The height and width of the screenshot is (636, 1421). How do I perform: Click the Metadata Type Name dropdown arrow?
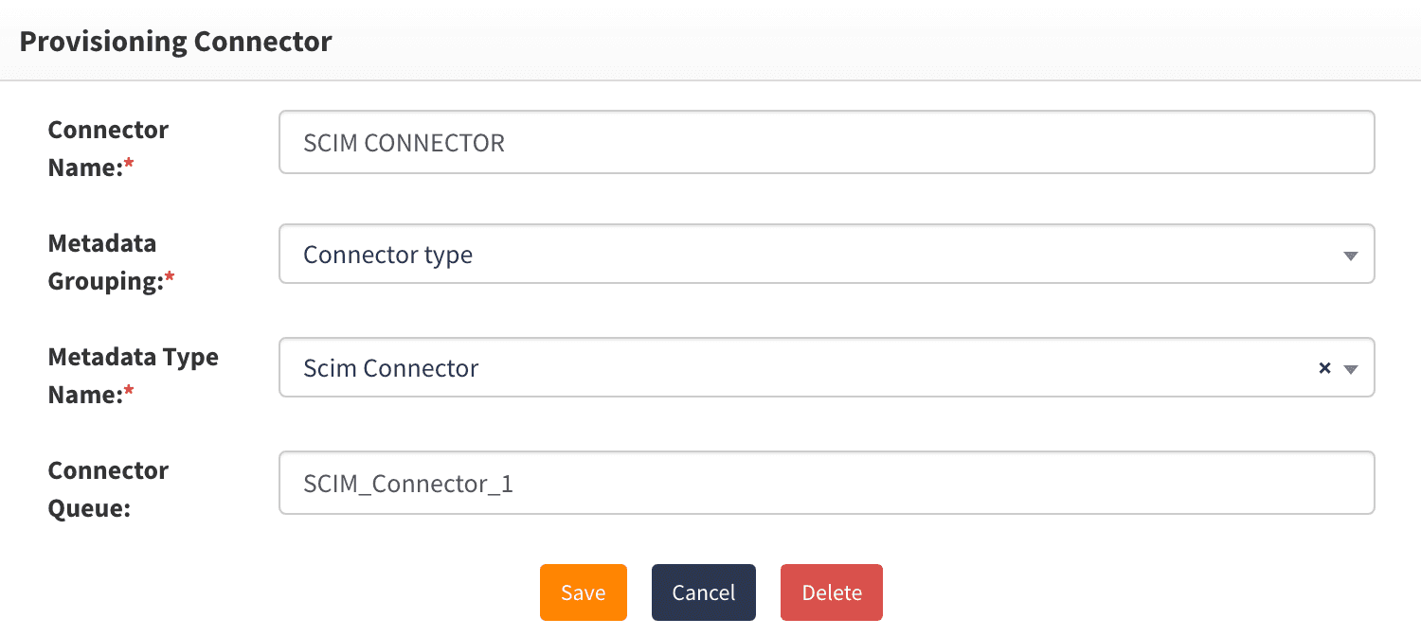1351,369
